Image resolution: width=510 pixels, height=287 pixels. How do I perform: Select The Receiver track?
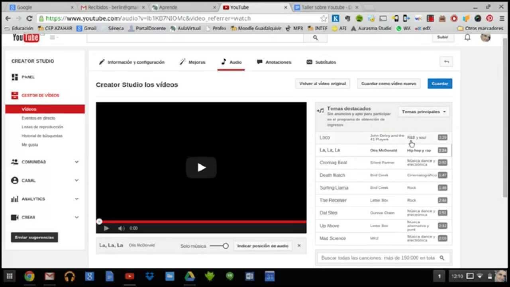tap(382, 200)
